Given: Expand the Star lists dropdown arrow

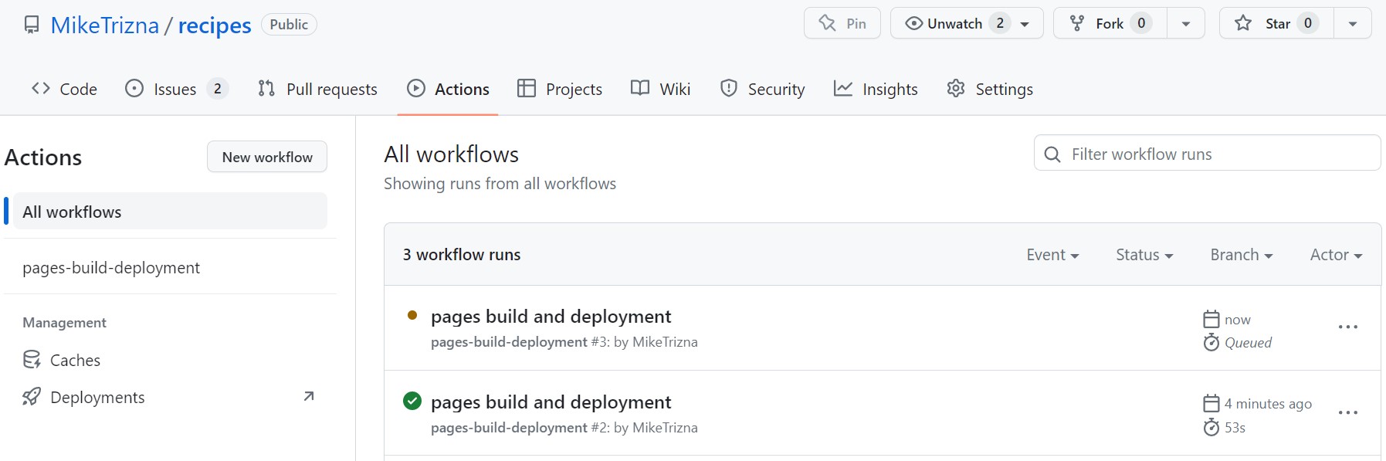Looking at the screenshot, I should pos(1353,23).
